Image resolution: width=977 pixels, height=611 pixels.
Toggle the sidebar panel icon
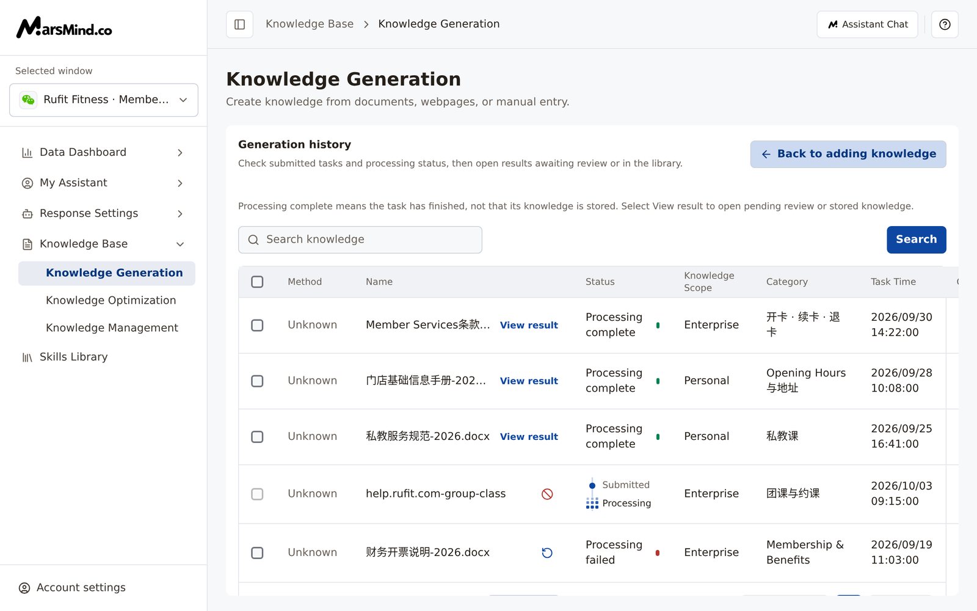click(239, 24)
